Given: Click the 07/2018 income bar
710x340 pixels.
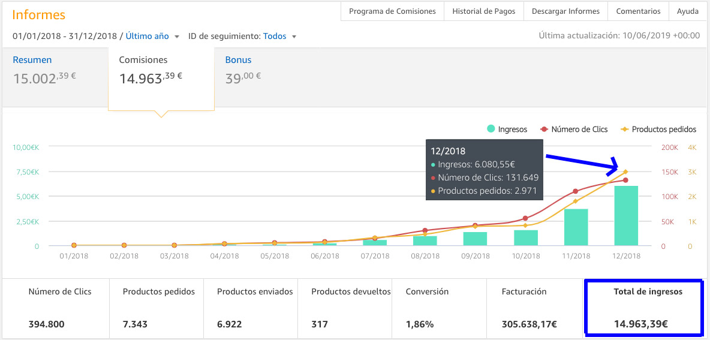Looking at the screenshot, I should (375, 243).
